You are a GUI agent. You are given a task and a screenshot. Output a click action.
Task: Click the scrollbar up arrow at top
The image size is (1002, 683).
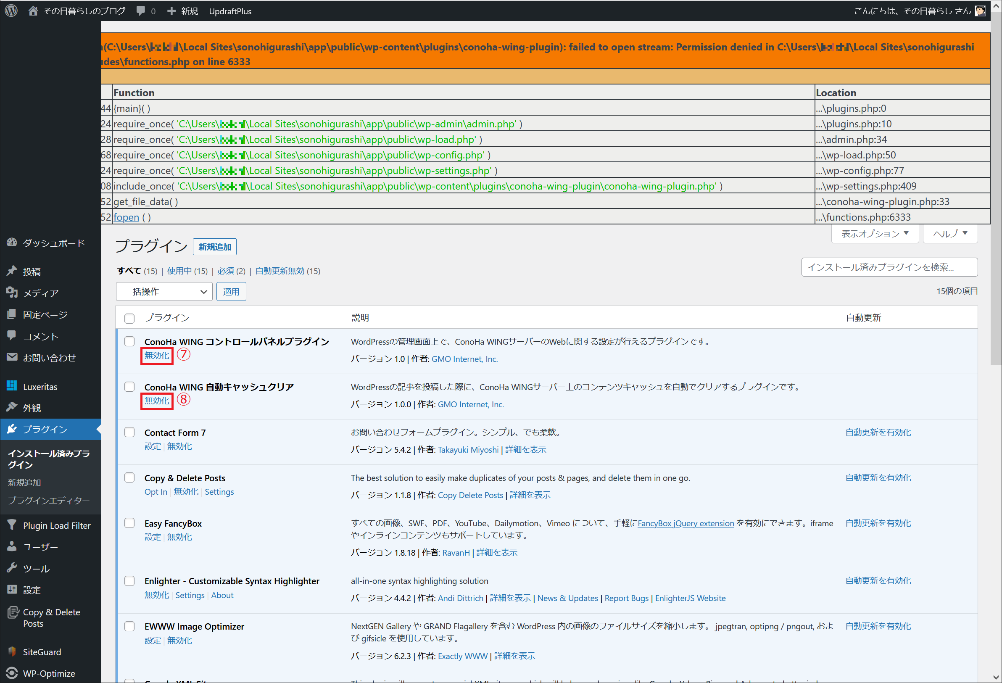pyautogui.click(x=996, y=6)
